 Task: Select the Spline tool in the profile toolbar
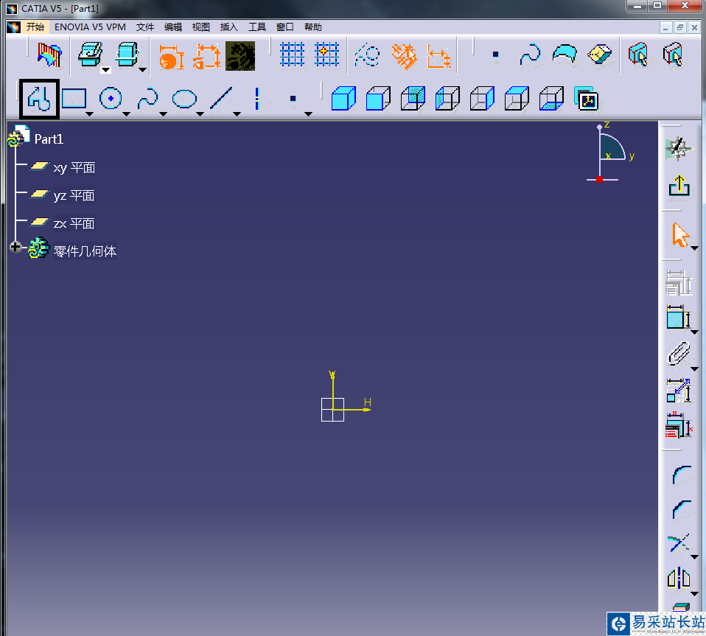147,99
